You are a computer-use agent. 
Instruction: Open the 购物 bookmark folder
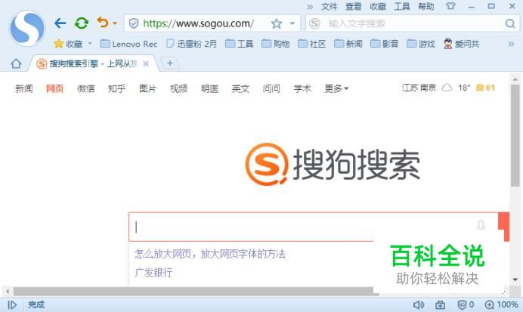[276, 44]
